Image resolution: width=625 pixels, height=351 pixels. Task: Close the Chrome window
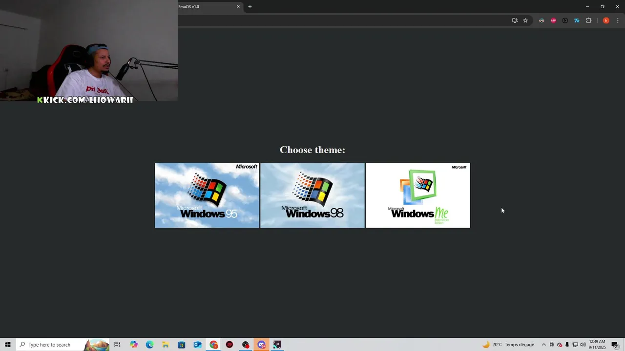[x=617, y=7]
